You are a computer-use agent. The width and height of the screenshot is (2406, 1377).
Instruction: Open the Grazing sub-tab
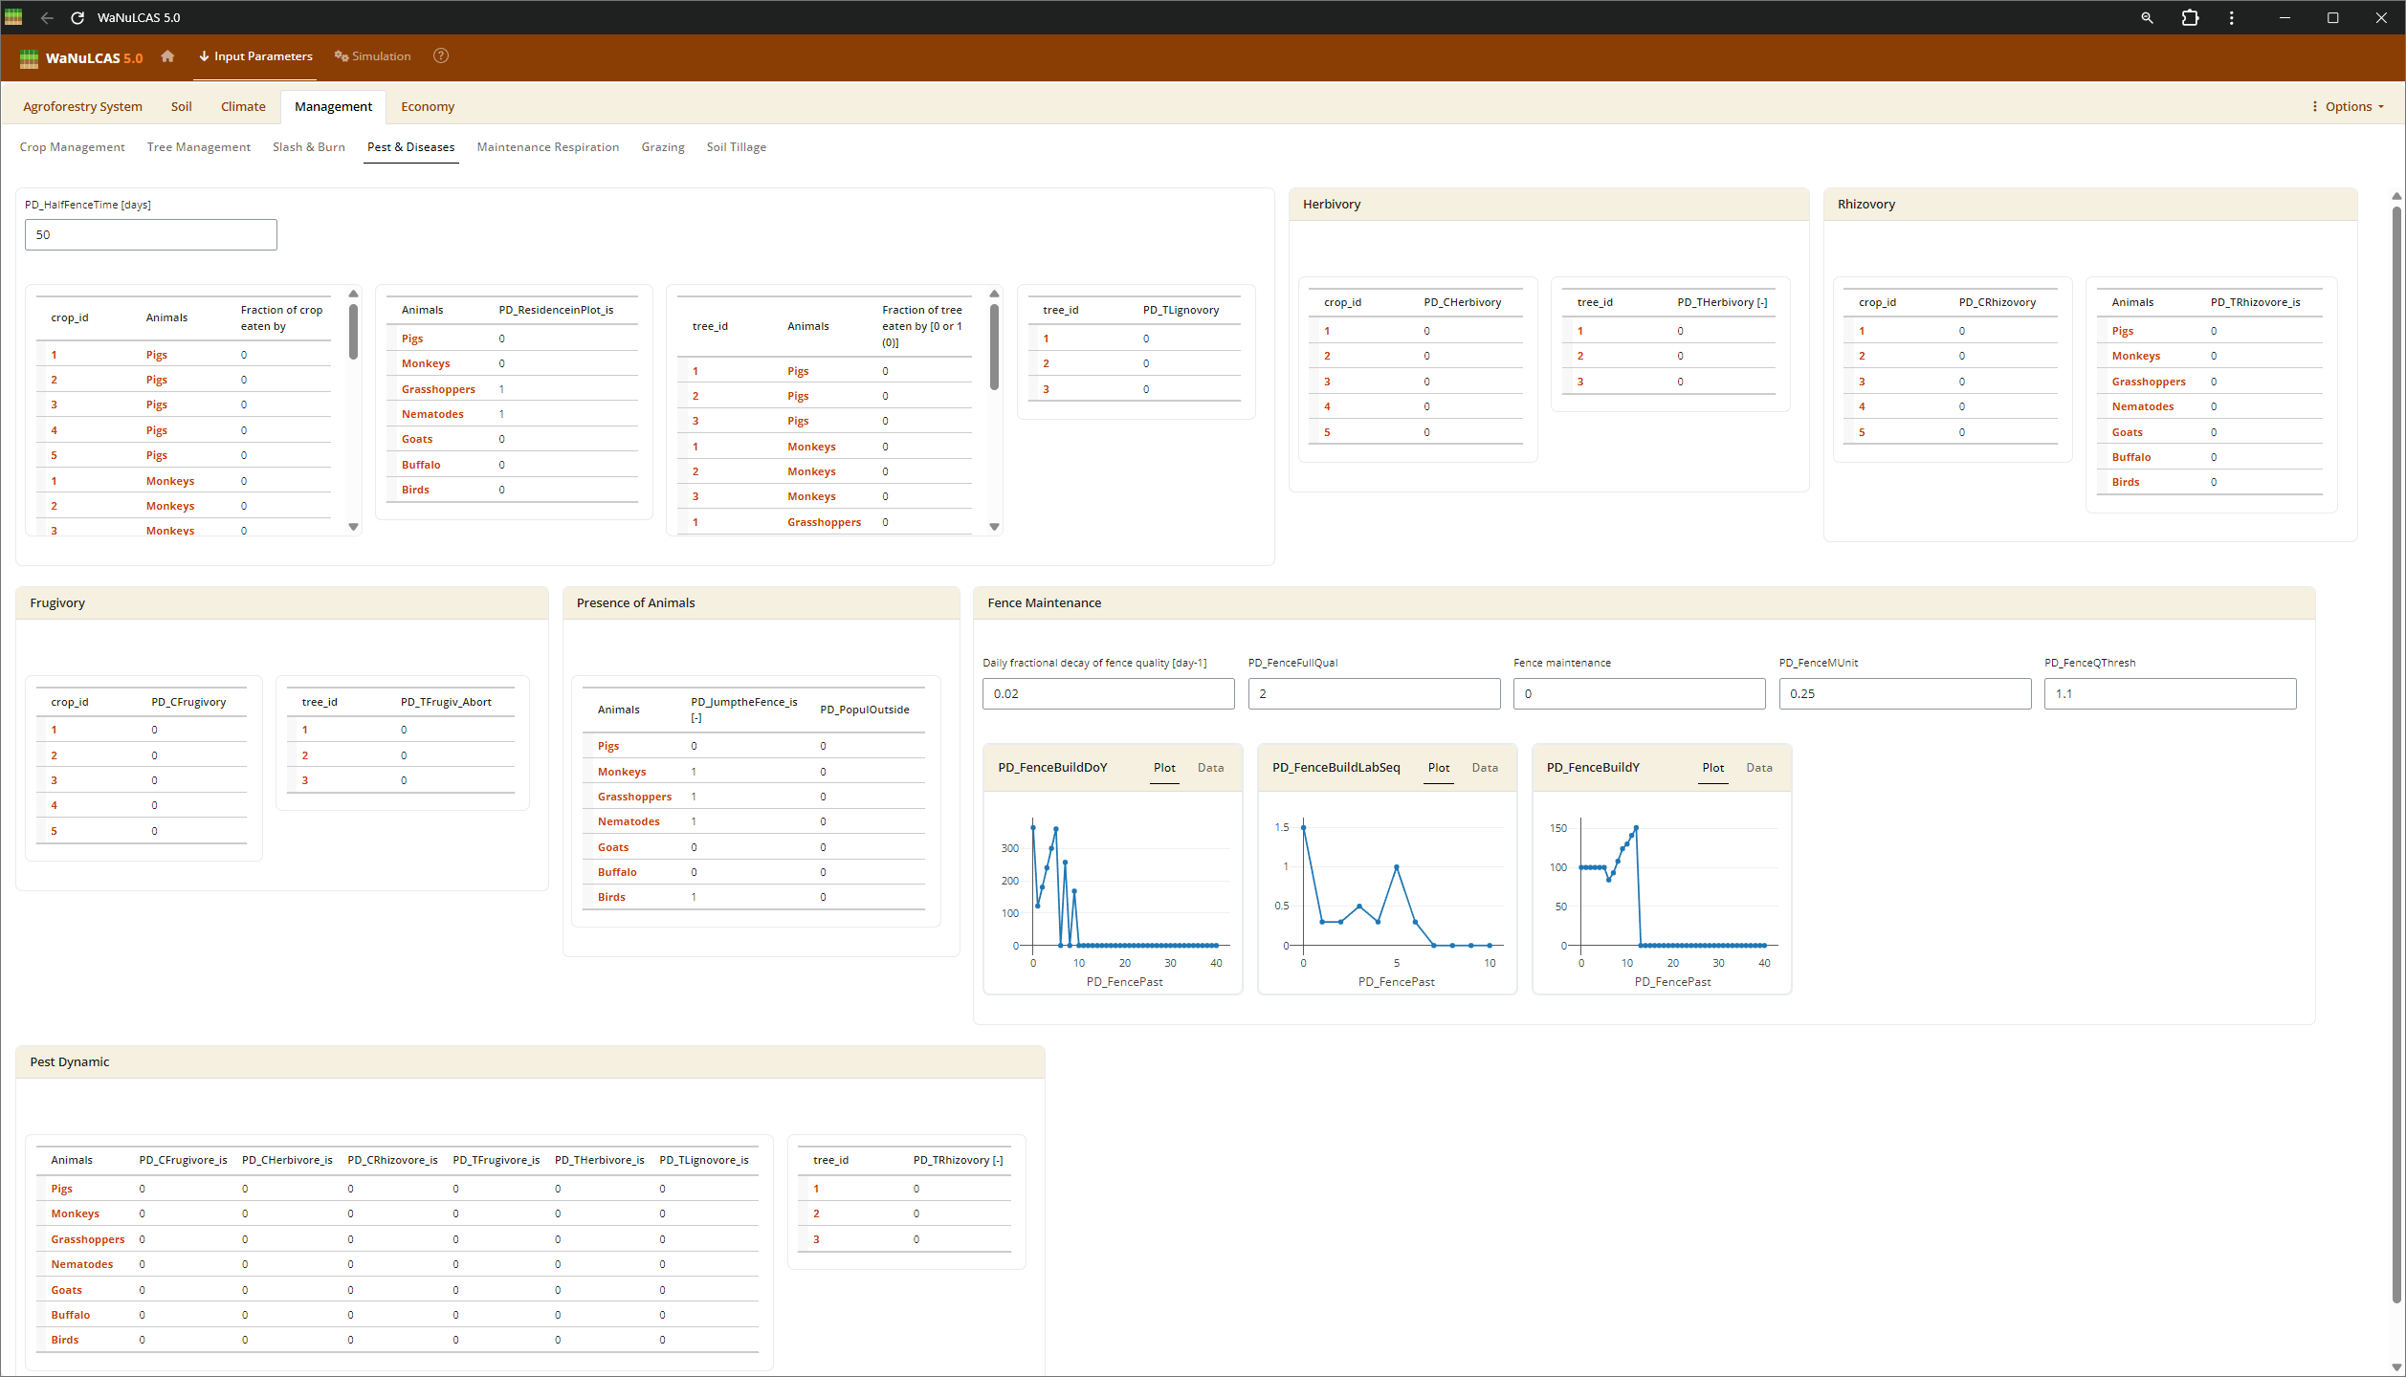click(x=662, y=147)
